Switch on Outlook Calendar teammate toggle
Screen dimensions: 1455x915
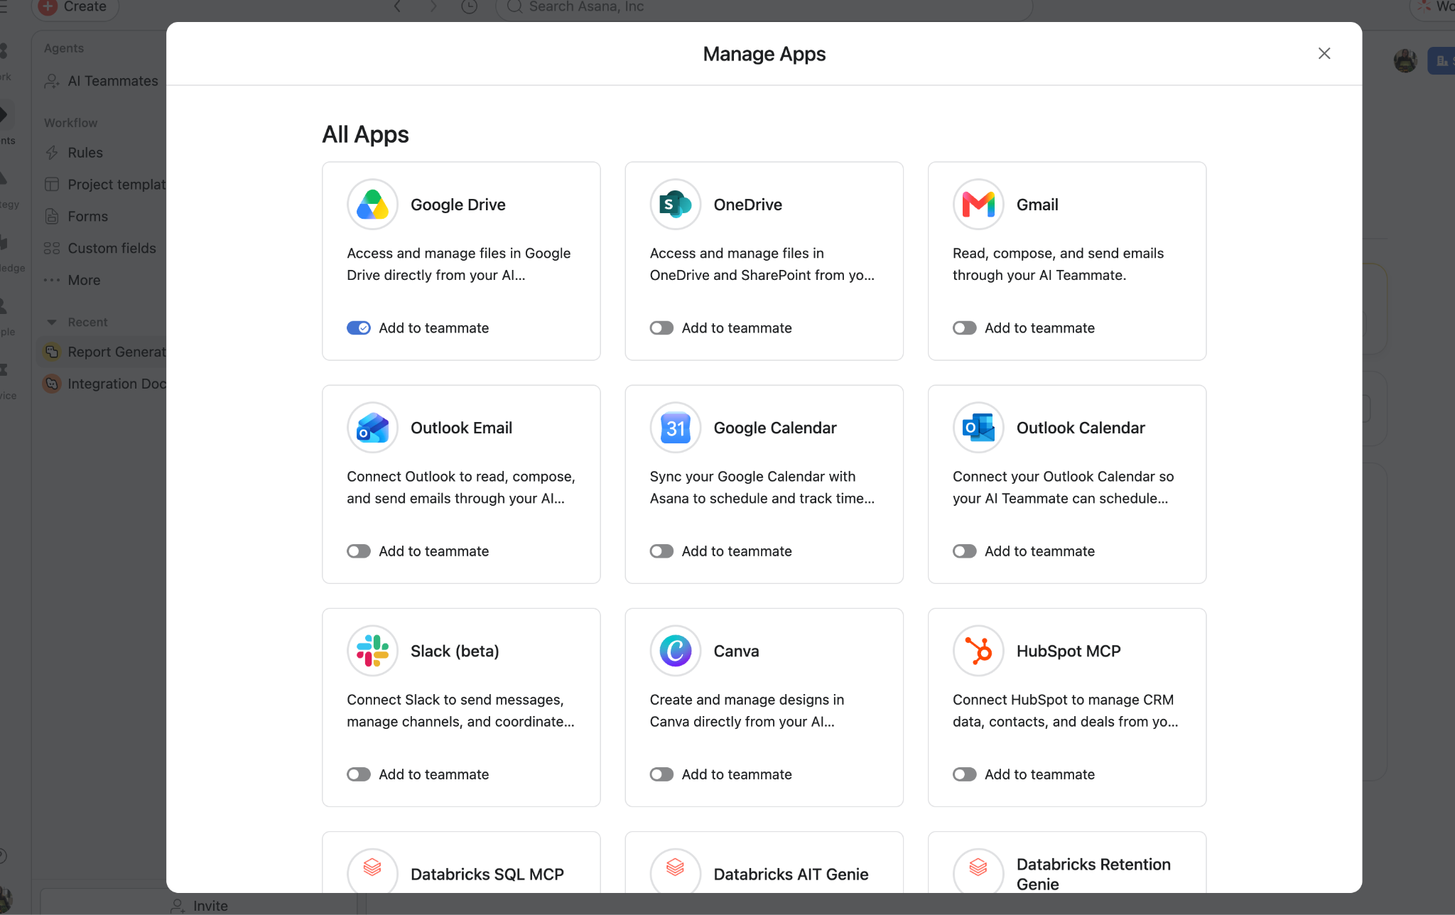965,551
